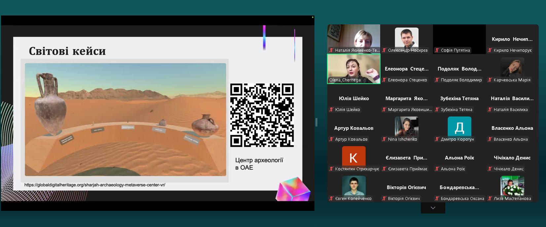Click muted mic icon beside Елеонора Стеценко
The image size is (546, 227).
[384, 80]
